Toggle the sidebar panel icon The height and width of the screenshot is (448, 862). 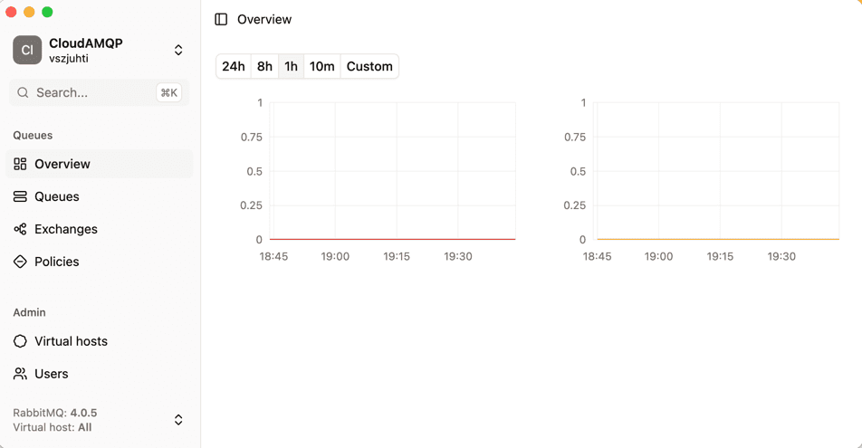(221, 19)
